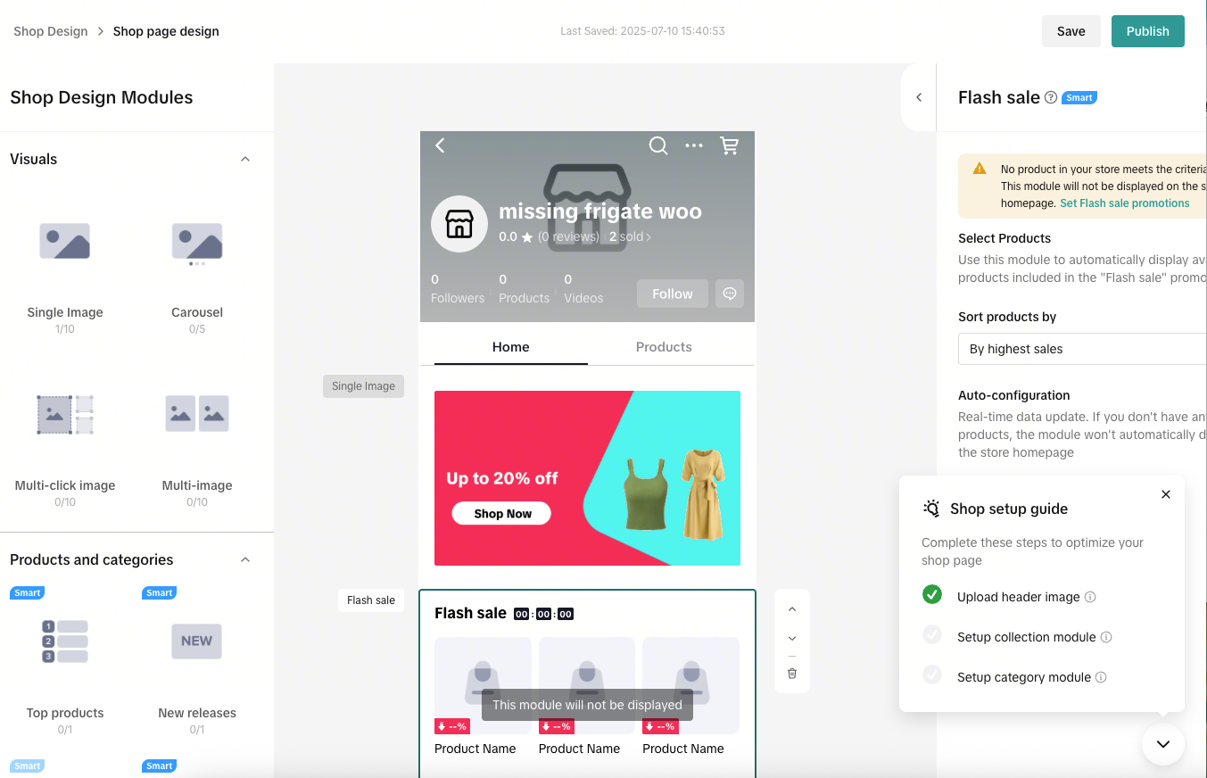Toggle the Upload header image checkmark

coord(932,594)
